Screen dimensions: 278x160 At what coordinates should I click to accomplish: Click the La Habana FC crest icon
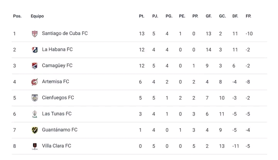pyautogui.click(x=35, y=50)
